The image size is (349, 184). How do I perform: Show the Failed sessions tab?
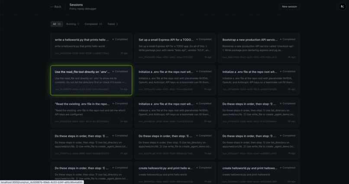pyautogui.click(x=113, y=24)
